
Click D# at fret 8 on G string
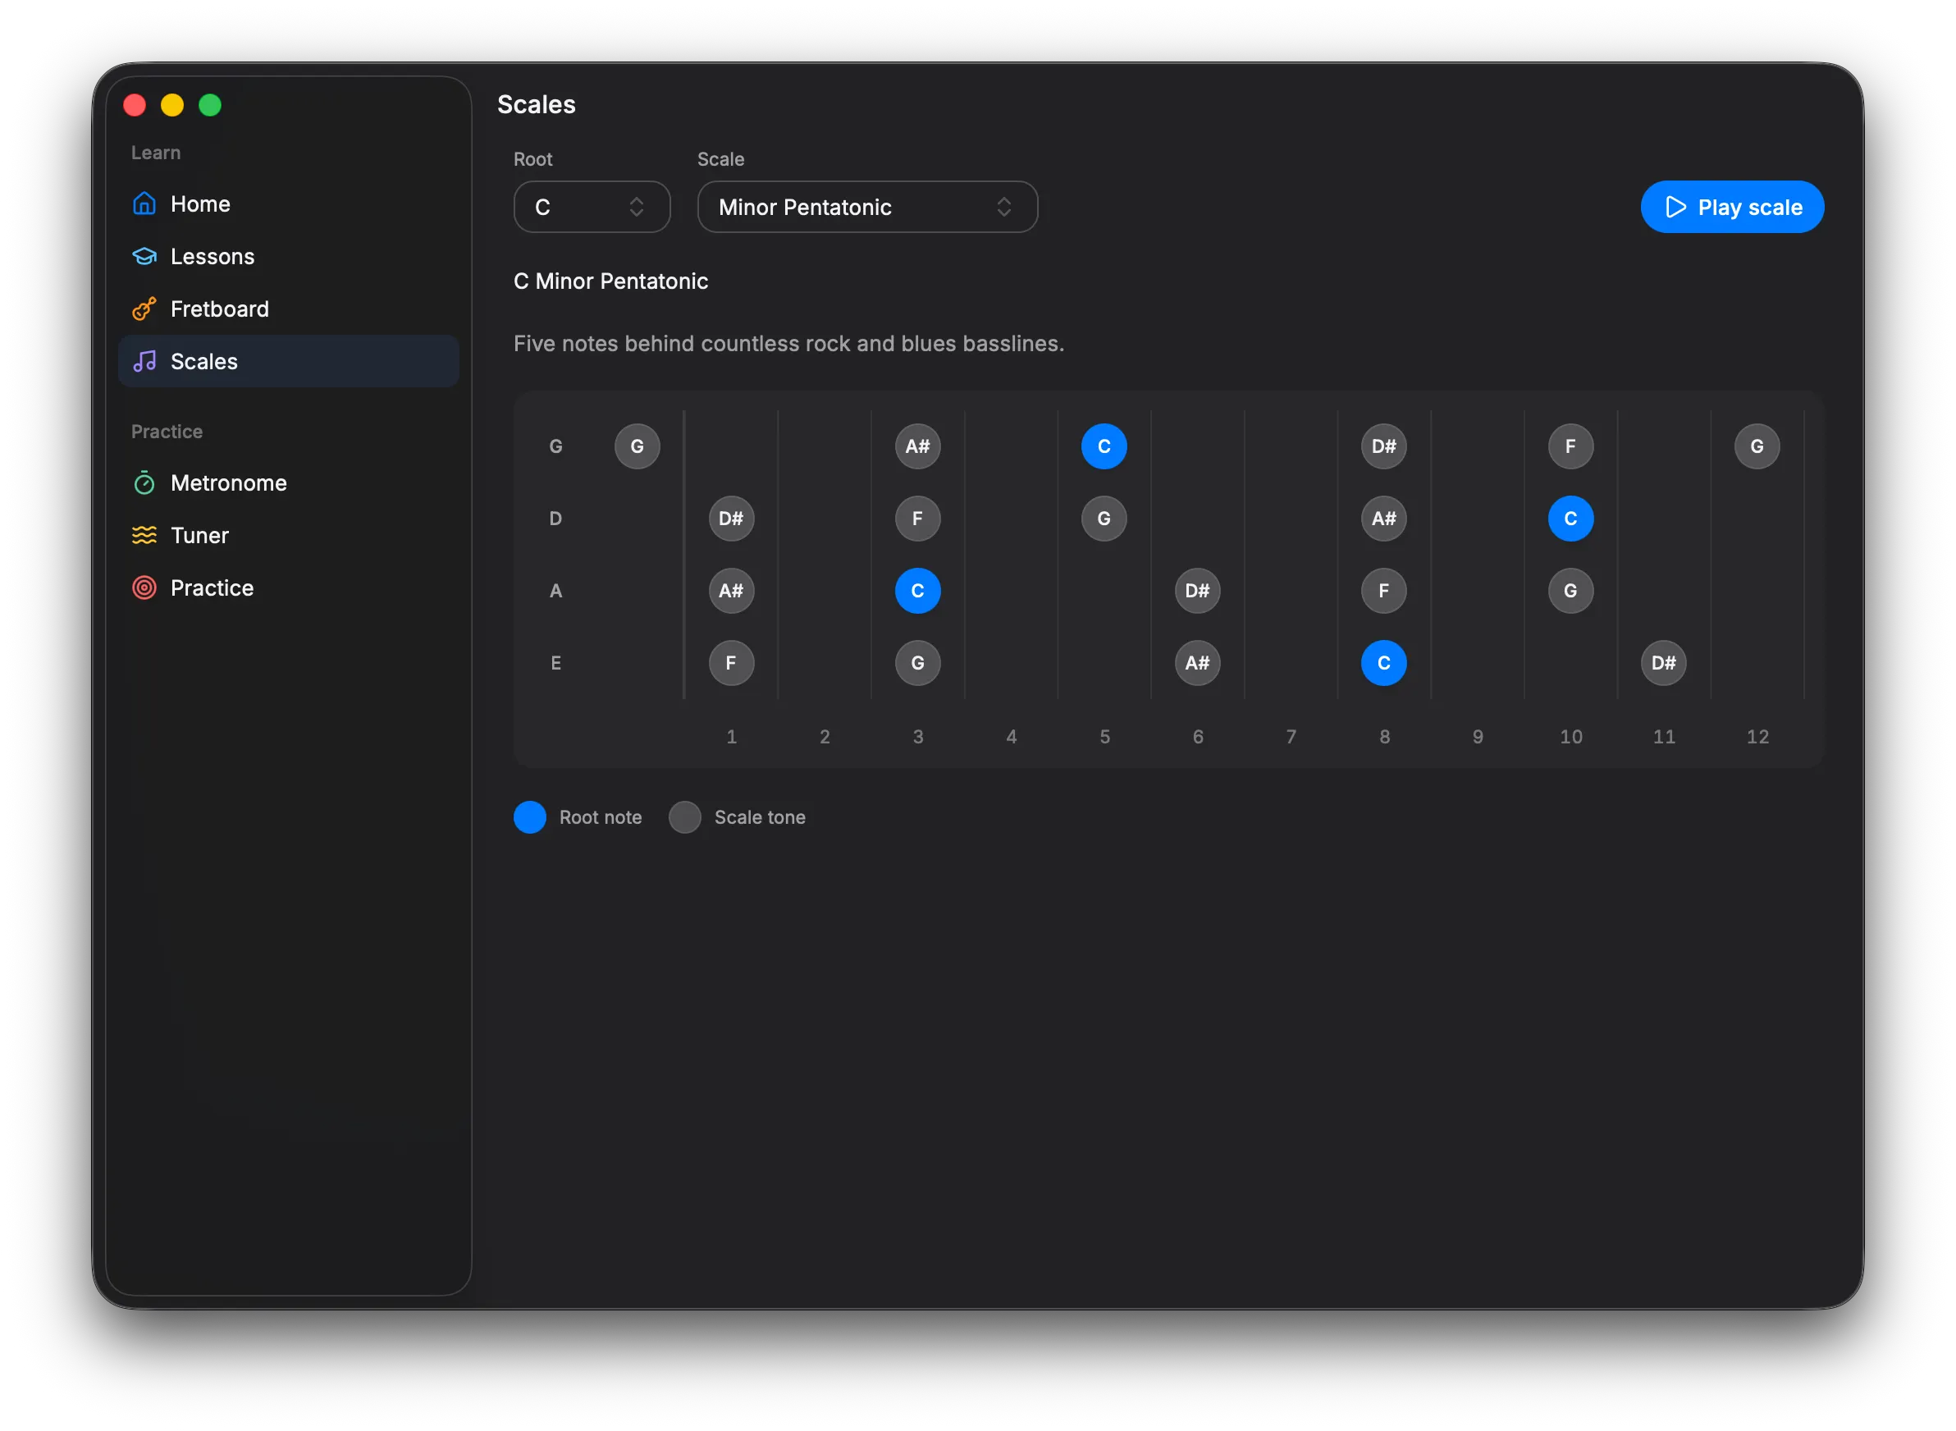tap(1383, 446)
